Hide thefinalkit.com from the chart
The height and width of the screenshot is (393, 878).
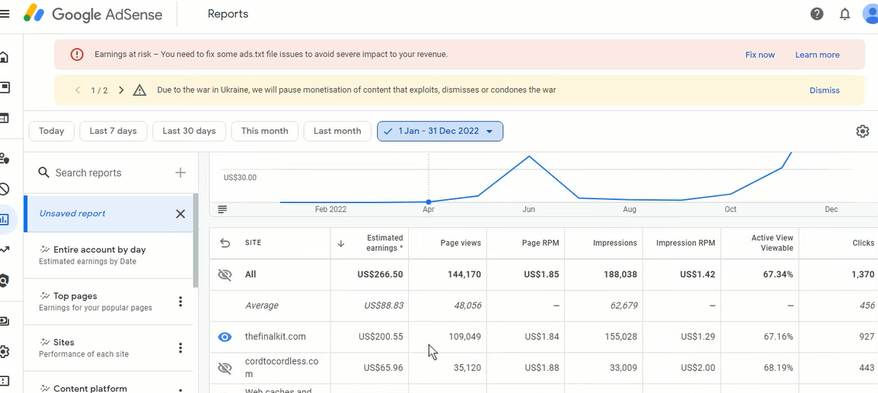[225, 337]
